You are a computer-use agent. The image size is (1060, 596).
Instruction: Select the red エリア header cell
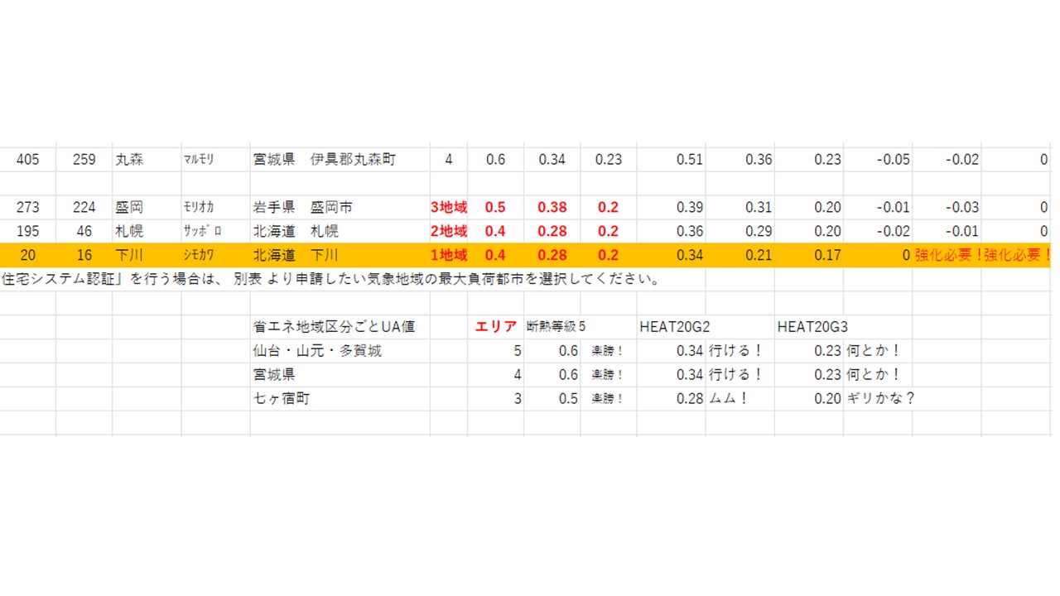496,327
